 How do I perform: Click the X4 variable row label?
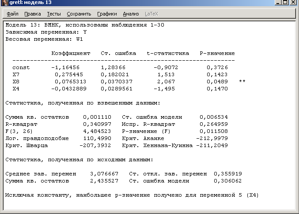click(x=16, y=89)
